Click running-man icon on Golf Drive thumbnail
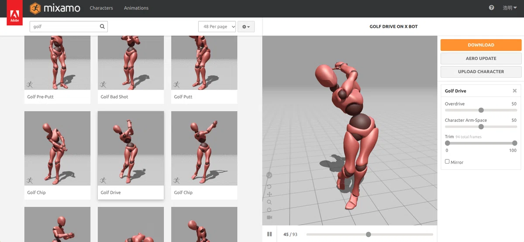This screenshot has height=242, width=524. point(103,180)
